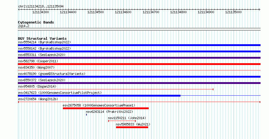Image resolution: width=269 pixels, height=139 pixels.
Task: Click ruler position 121134300
Action: pyautogui.click(x=41, y=12)
